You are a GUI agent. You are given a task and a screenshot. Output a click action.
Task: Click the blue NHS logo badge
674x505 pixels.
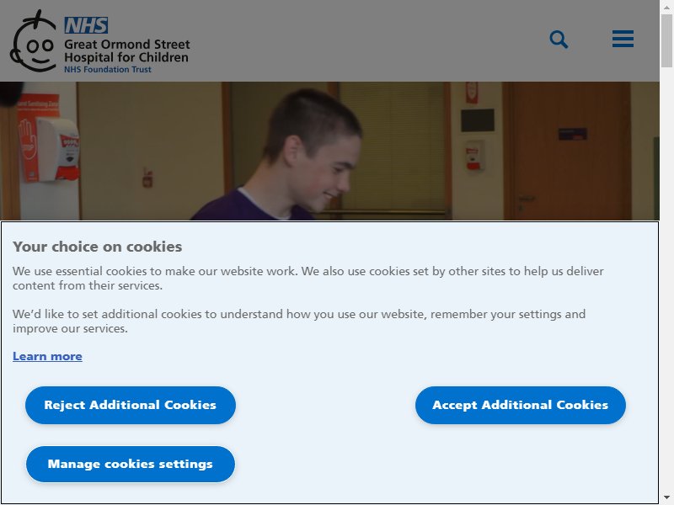(86, 25)
